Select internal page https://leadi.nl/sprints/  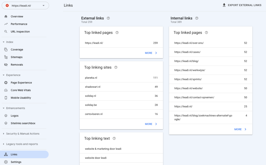(x=211, y=79)
